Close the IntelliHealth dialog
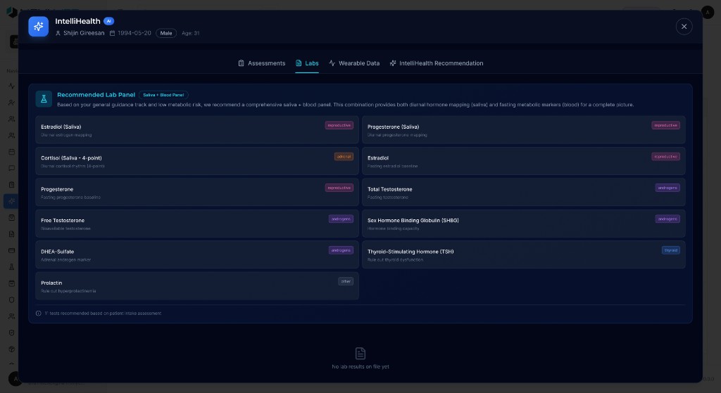 click(x=684, y=27)
